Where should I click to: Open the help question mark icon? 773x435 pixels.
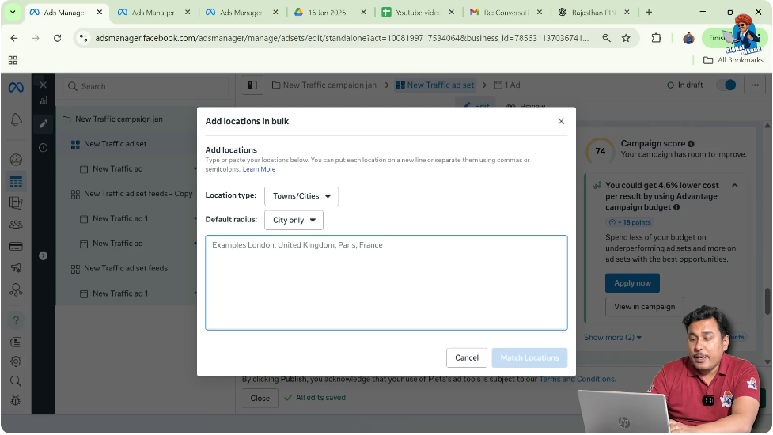16,320
